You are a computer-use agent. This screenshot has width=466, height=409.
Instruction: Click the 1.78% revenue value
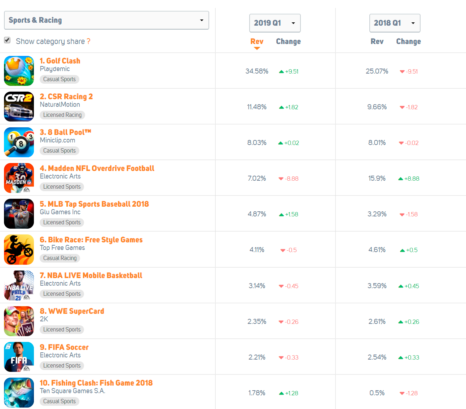257,393
